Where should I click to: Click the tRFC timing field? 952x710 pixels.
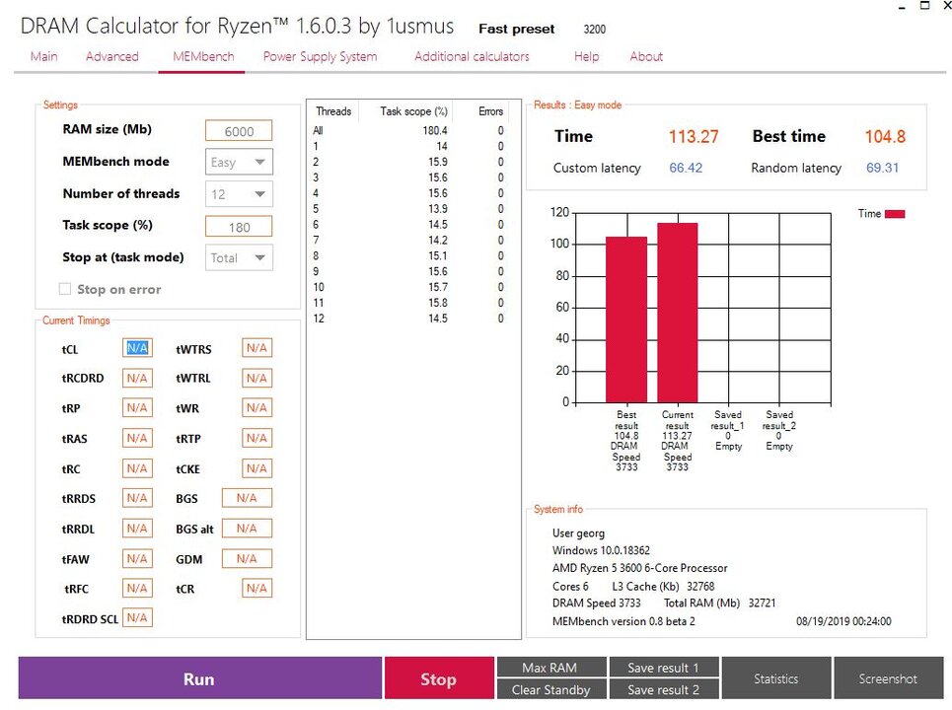click(x=137, y=588)
